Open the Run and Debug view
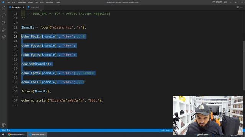Image resolution: width=245 pixels, height=137 pixels. (3, 30)
